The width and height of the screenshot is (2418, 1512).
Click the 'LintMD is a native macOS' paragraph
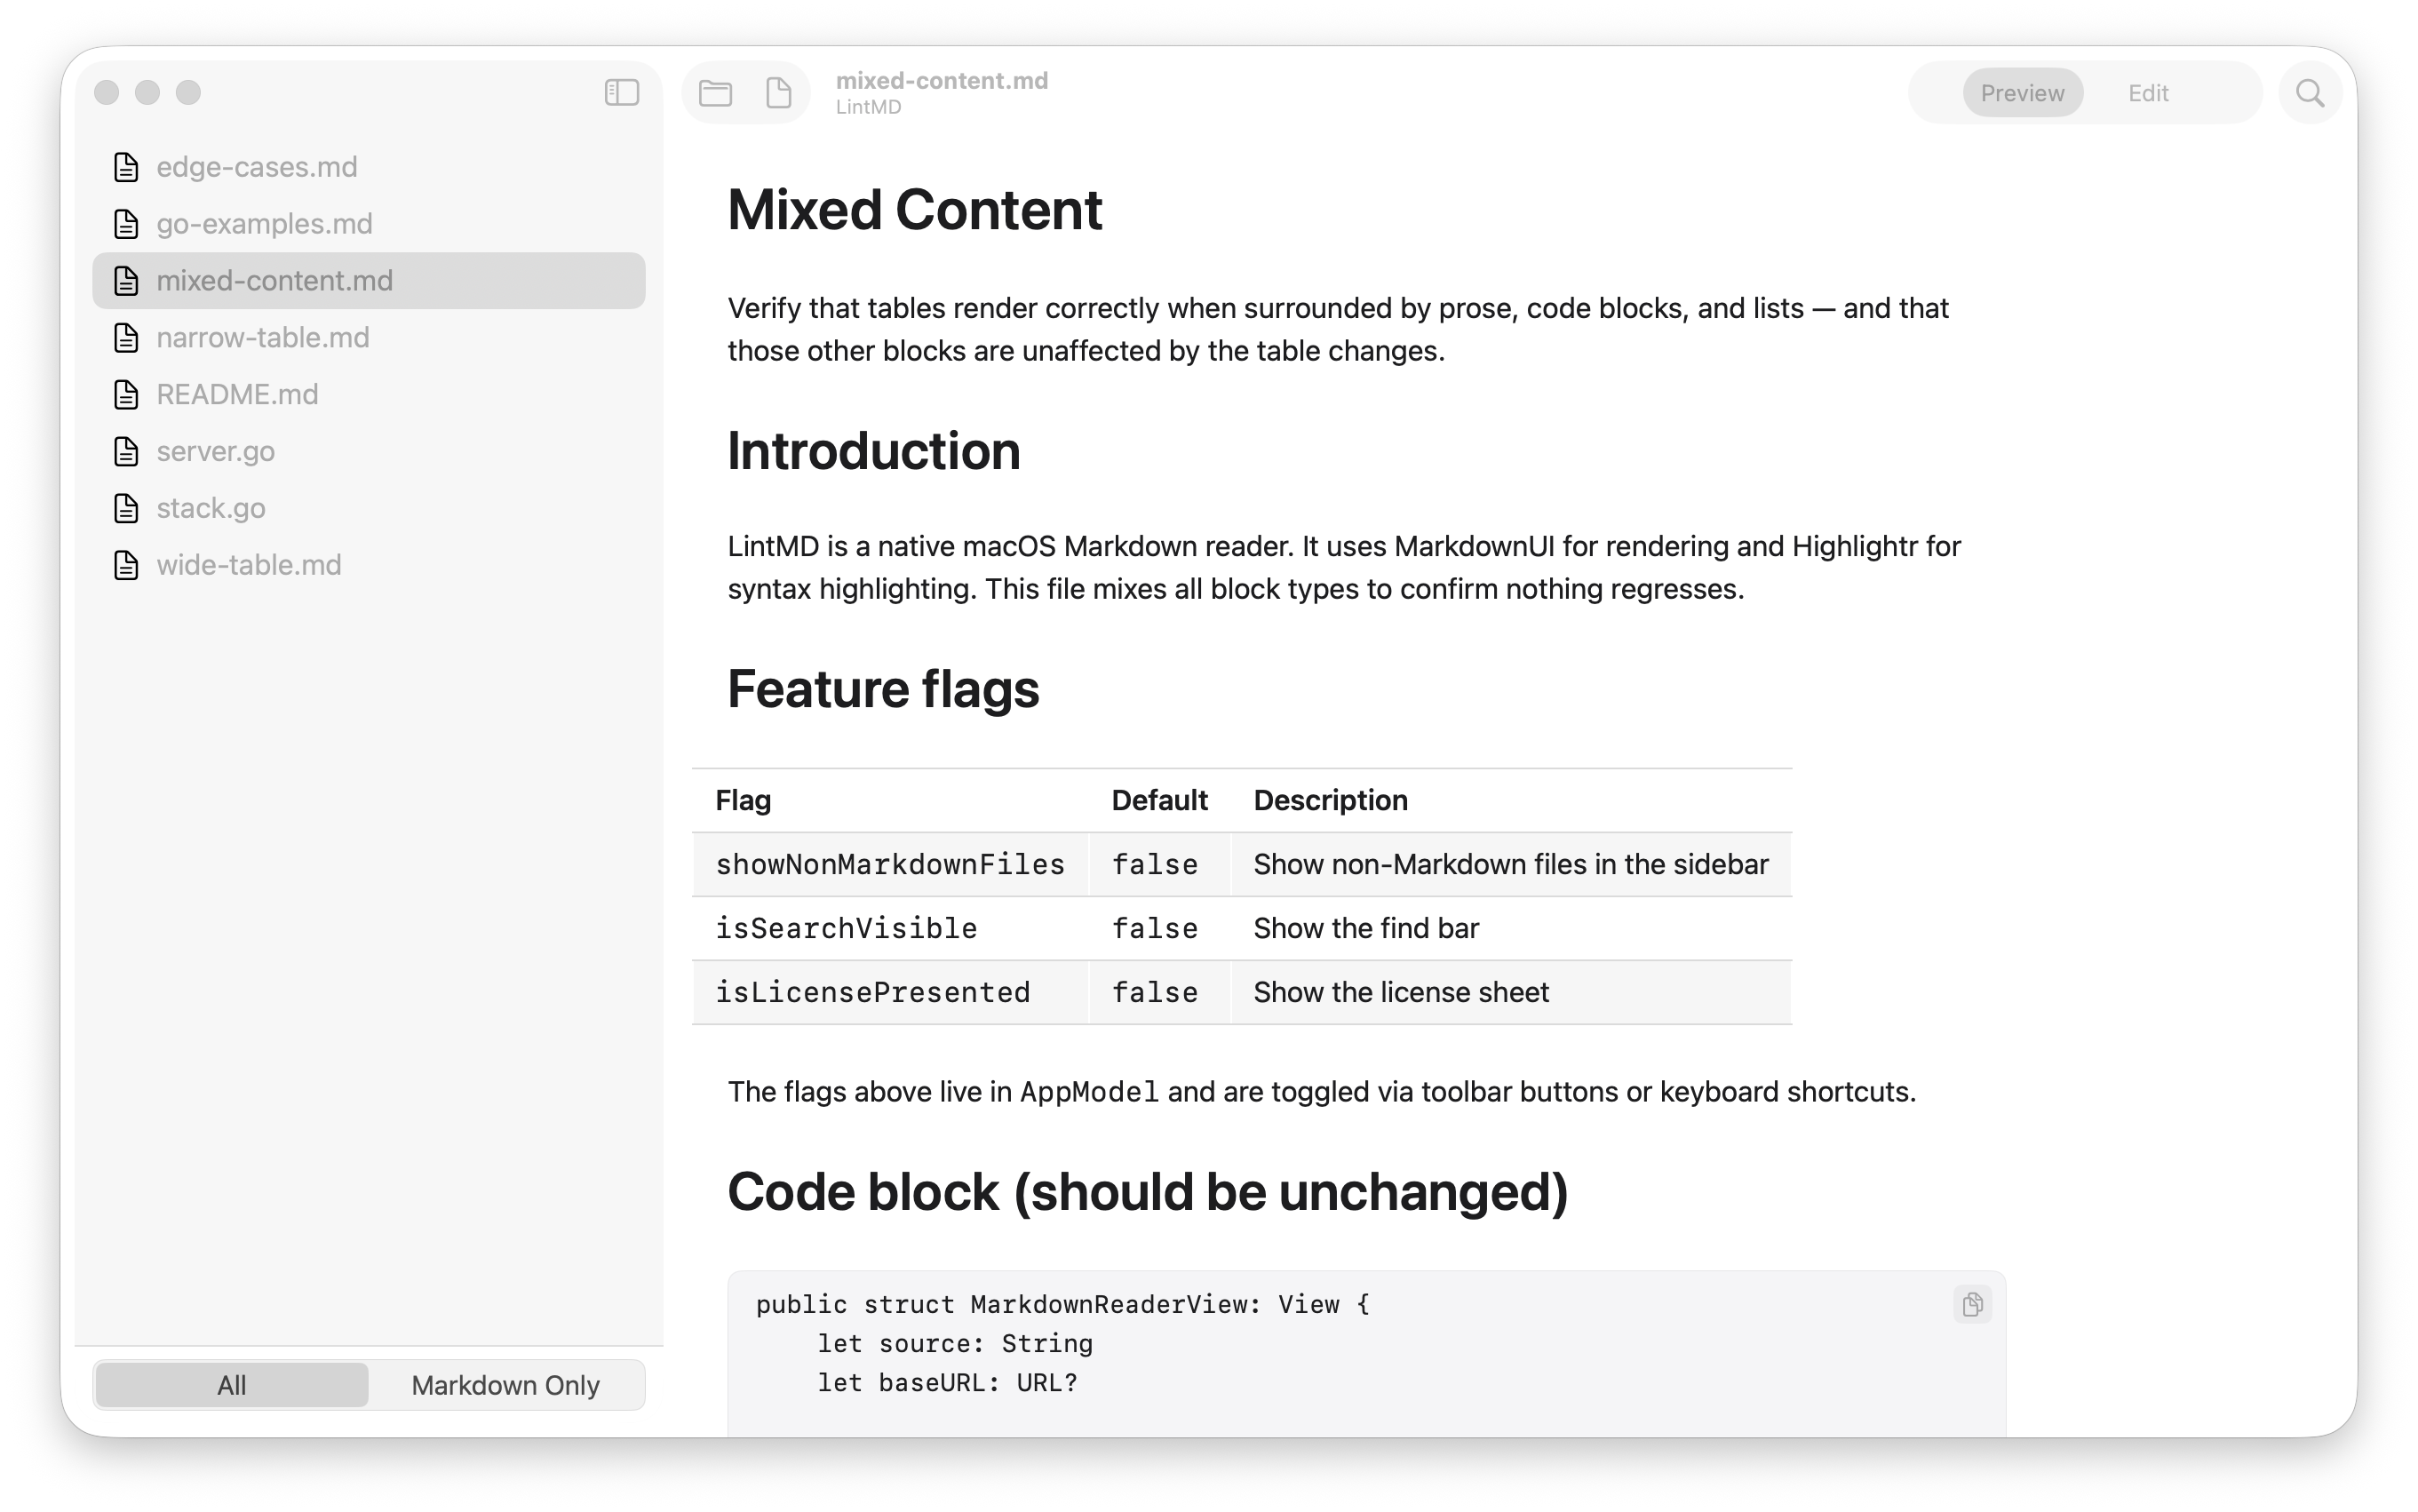[1344, 567]
